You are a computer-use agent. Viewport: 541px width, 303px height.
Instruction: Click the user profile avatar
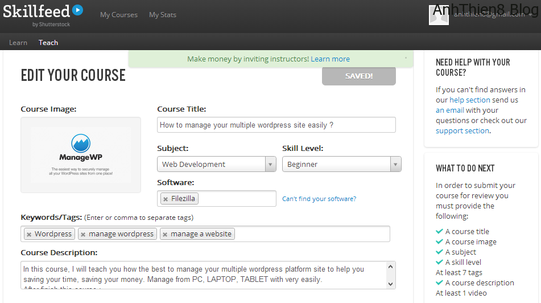click(x=439, y=15)
